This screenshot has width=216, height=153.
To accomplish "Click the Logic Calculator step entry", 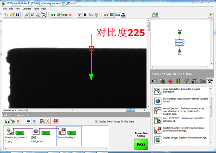I will tap(181, 91).
